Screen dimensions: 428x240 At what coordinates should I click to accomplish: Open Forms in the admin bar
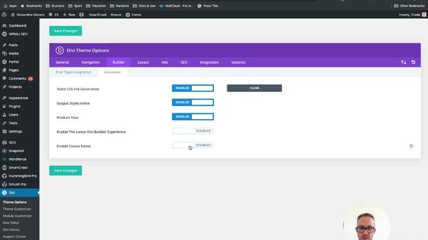coord(134,15)
